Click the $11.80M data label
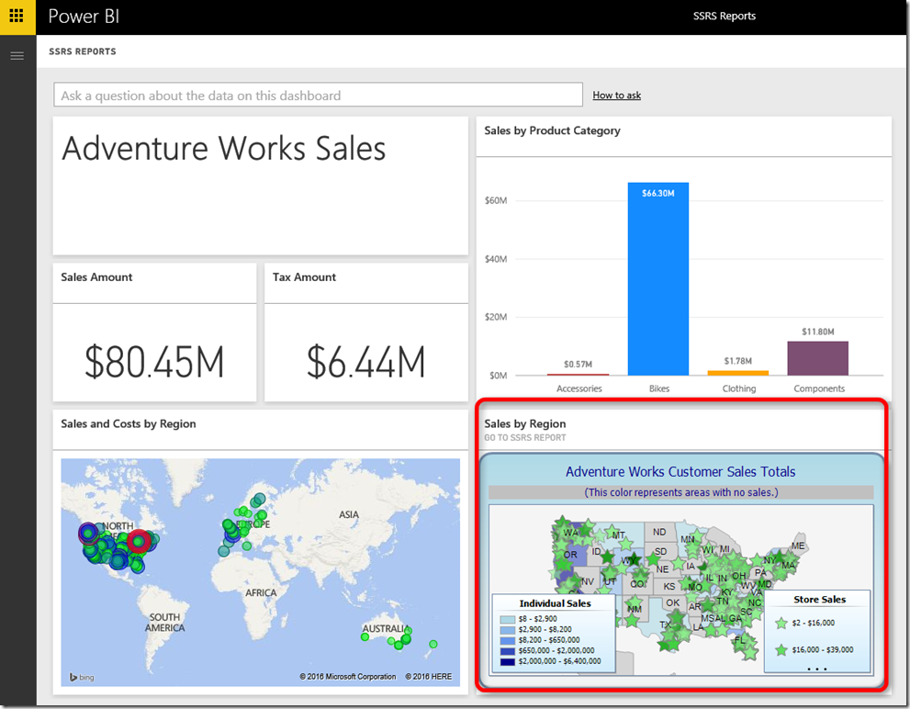910x709 pixels. click(818, 332)
